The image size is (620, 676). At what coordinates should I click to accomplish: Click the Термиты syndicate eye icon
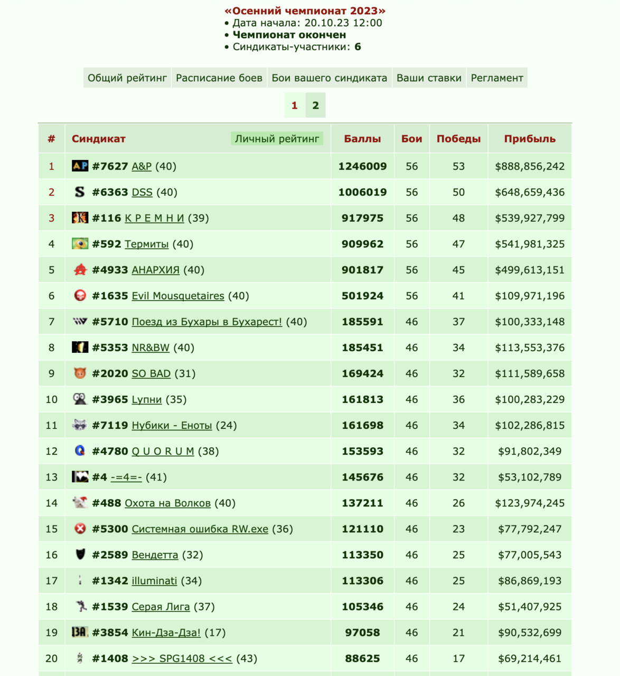(x=80, y=243)
